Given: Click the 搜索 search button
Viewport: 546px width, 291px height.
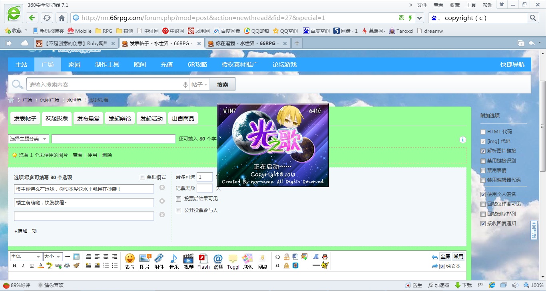Looking at the screenshot, I should click(x=223, y=85).
